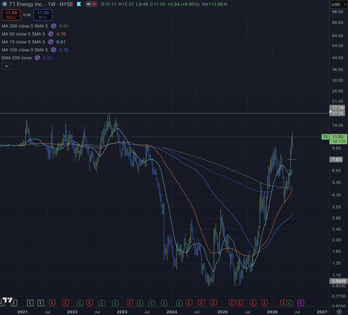Select the horizontal line near 17.15
348x315 pixels.
164,113
